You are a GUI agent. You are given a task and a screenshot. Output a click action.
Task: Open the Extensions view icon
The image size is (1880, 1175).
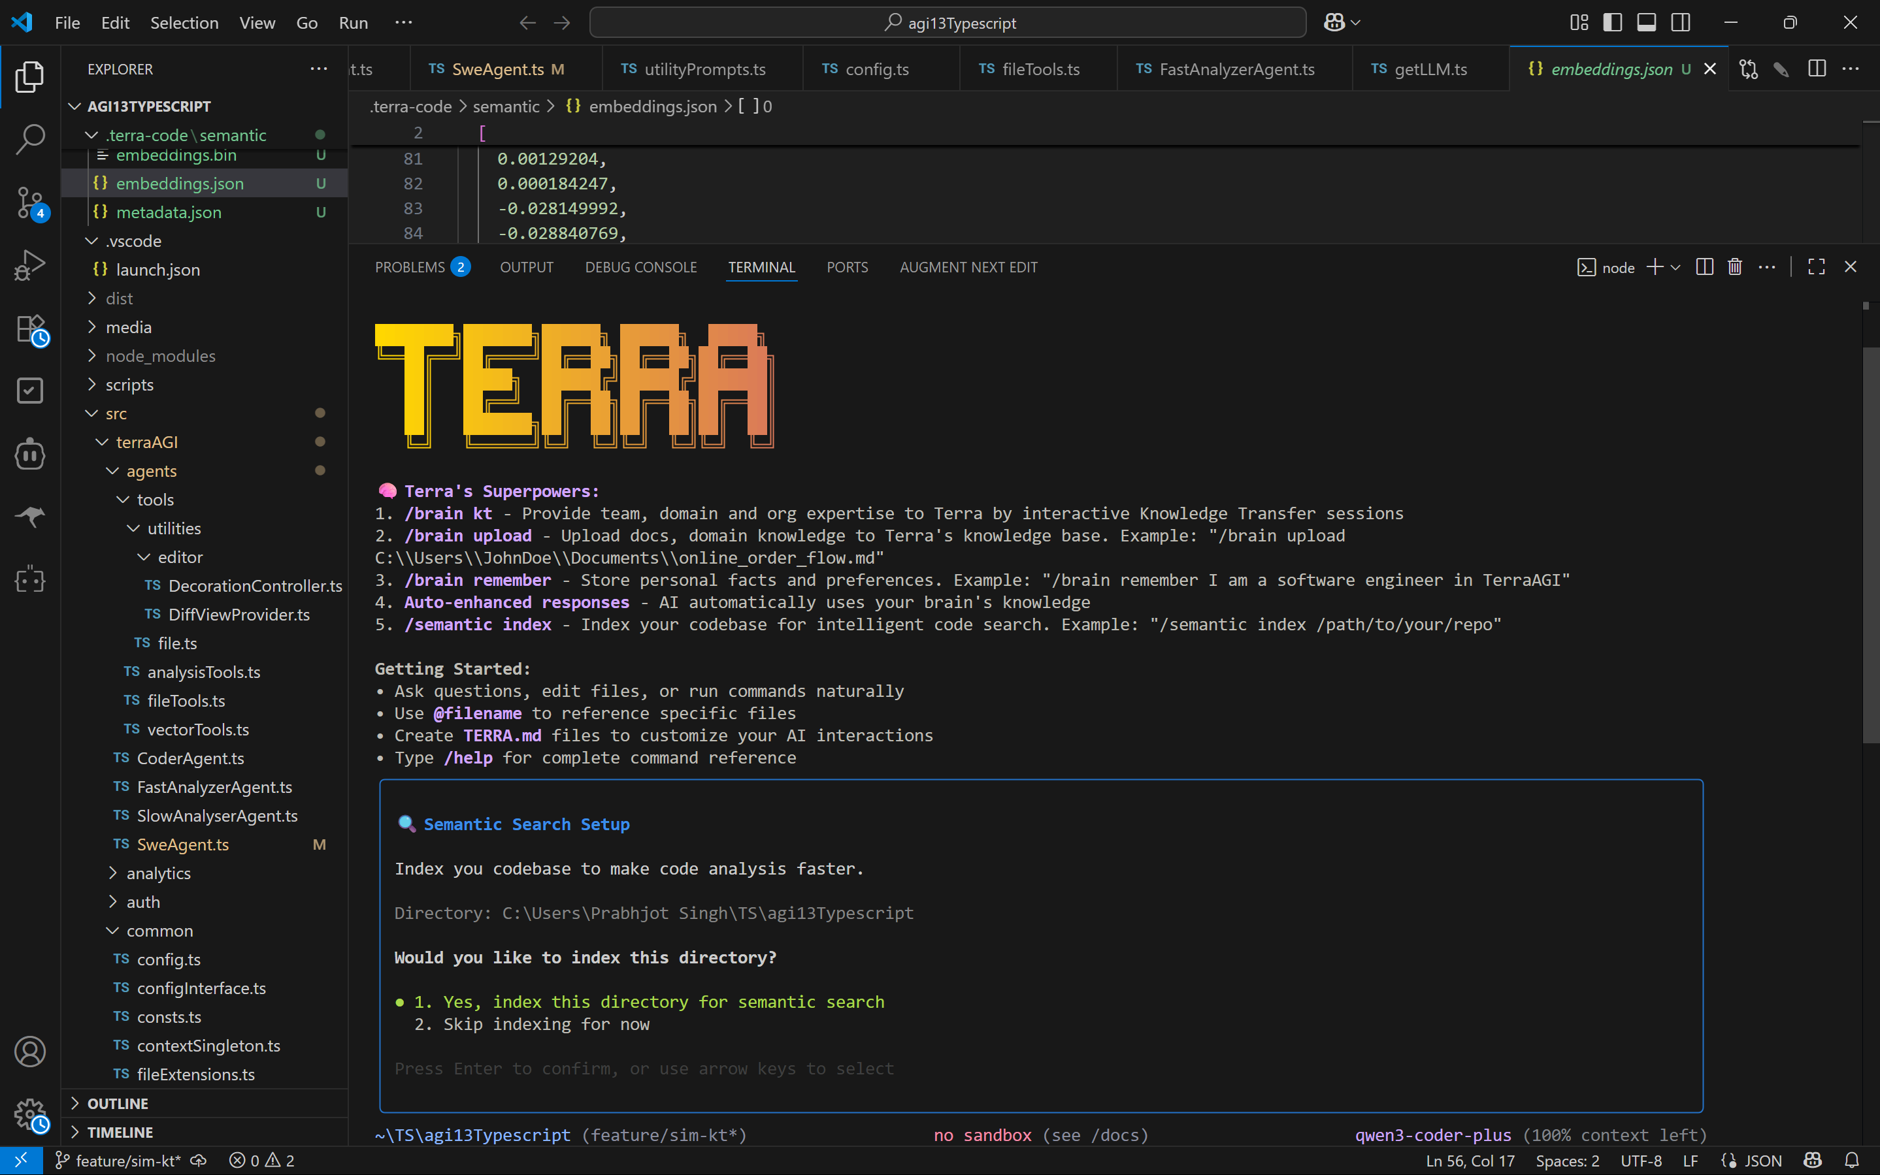point(29,329)
